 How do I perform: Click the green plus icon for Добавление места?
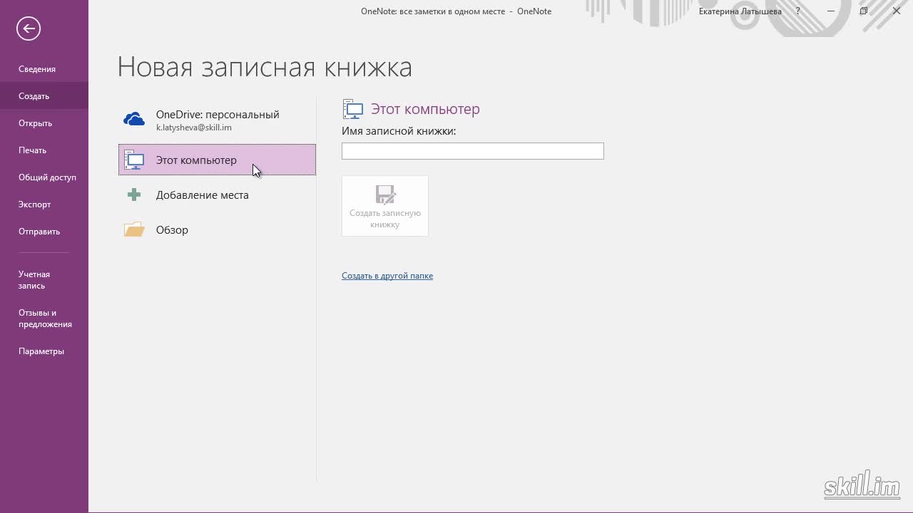(x=134, y=195)
